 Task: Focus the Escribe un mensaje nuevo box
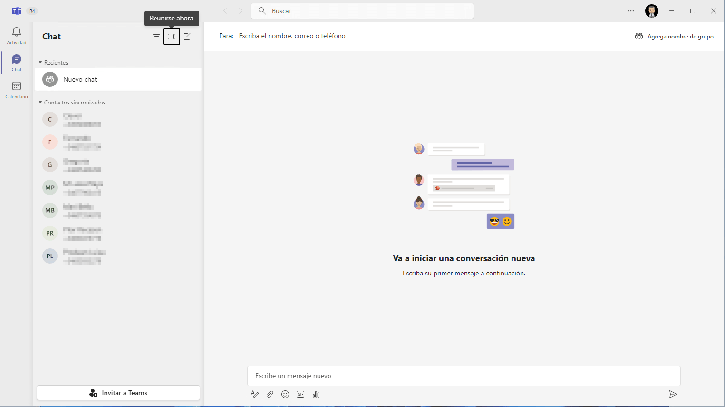pyautogui.click(x=464, y=376)
